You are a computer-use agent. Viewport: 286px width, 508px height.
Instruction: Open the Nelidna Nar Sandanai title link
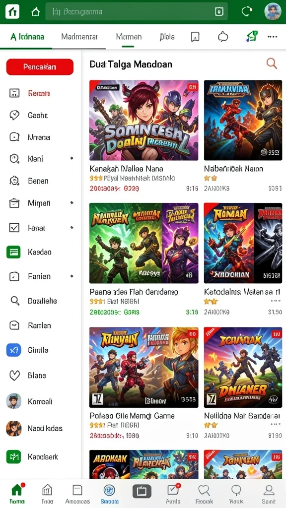tap(242, 416)
